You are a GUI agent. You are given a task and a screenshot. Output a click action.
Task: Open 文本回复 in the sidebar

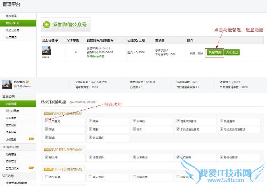click(11, 118)
